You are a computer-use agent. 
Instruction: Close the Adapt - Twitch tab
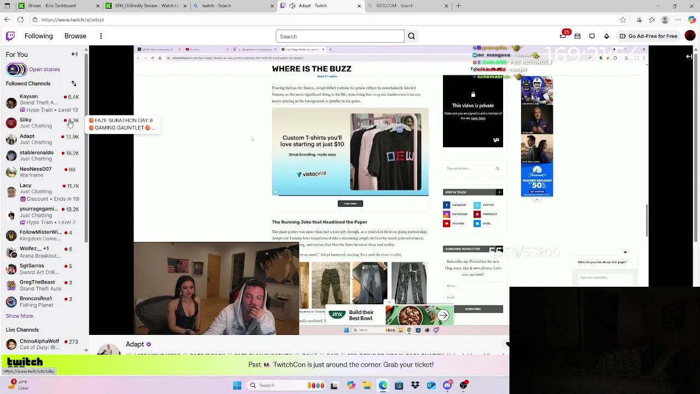[x=359, y=5]
